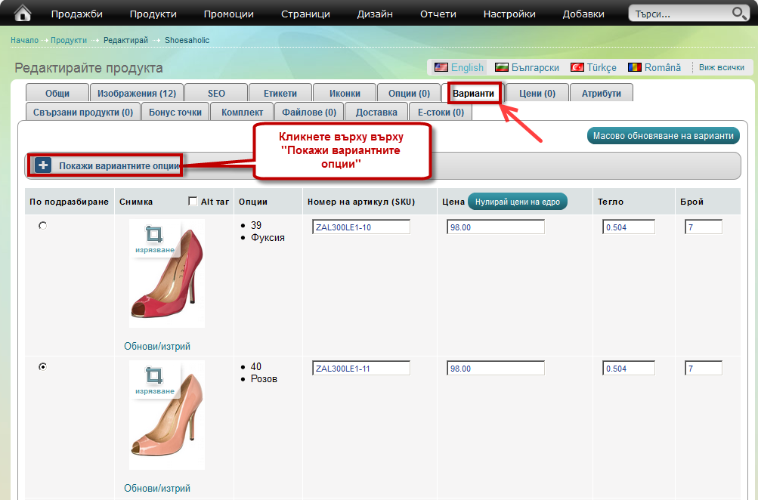This screenshot has width=758, height=500.
Task: Click Обнови/изтрий under the fuchsia shoe
Action: tap(157, 346)
